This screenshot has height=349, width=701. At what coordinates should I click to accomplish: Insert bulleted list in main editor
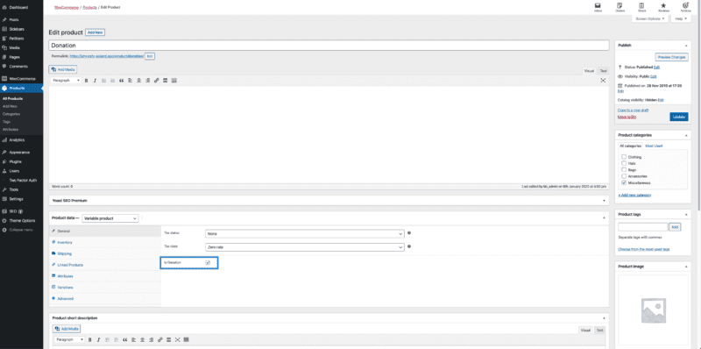pos(103,81)
